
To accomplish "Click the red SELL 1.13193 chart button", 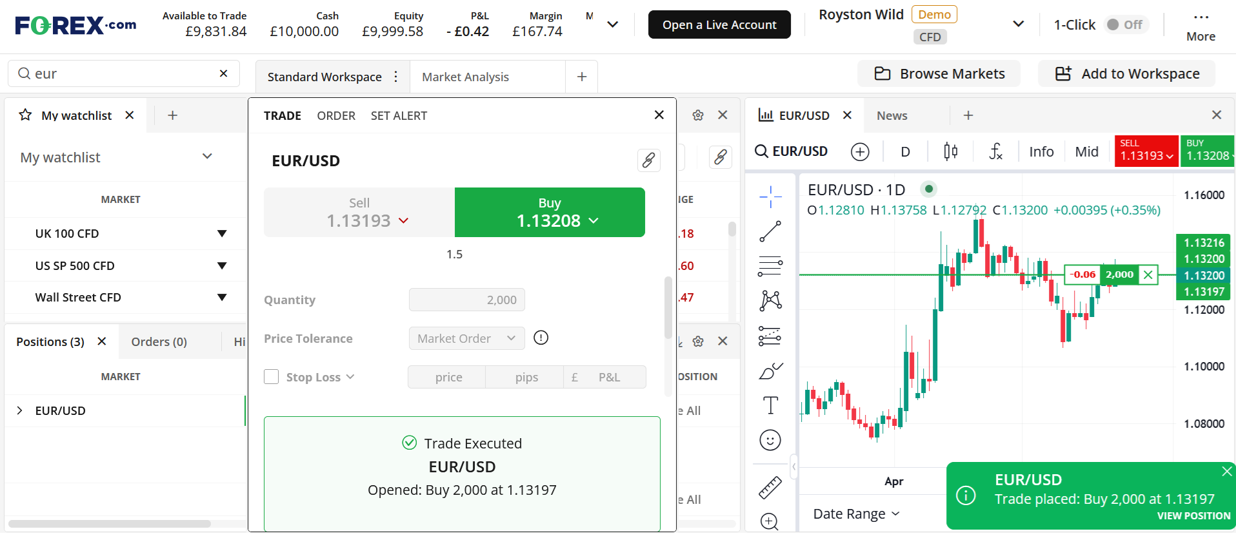I will [1146, 151].
